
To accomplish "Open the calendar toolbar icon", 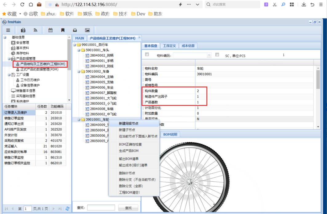I will click(x=50, y=30).
